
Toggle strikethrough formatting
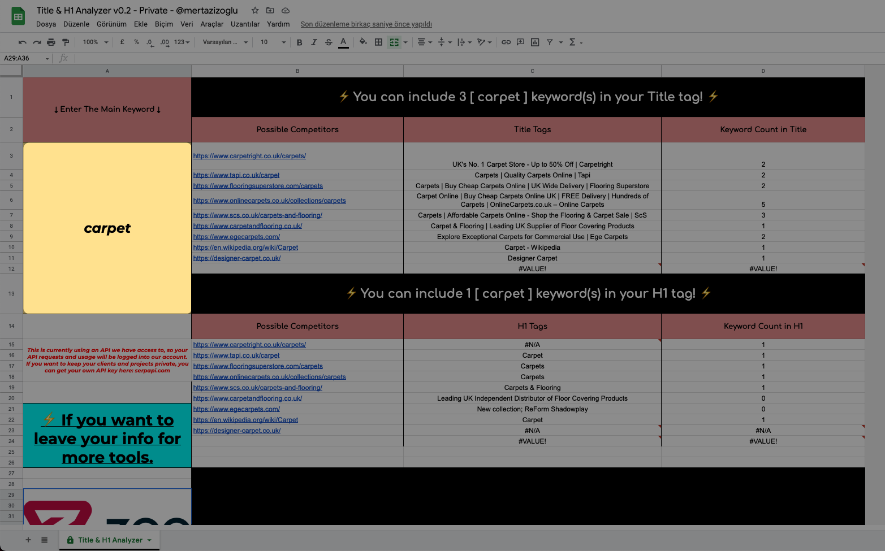329,42
